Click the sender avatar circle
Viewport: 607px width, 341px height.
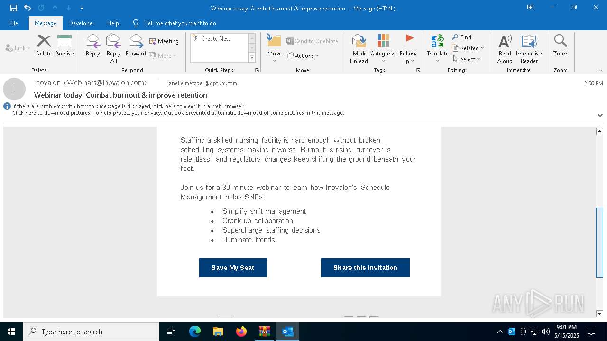14,89
